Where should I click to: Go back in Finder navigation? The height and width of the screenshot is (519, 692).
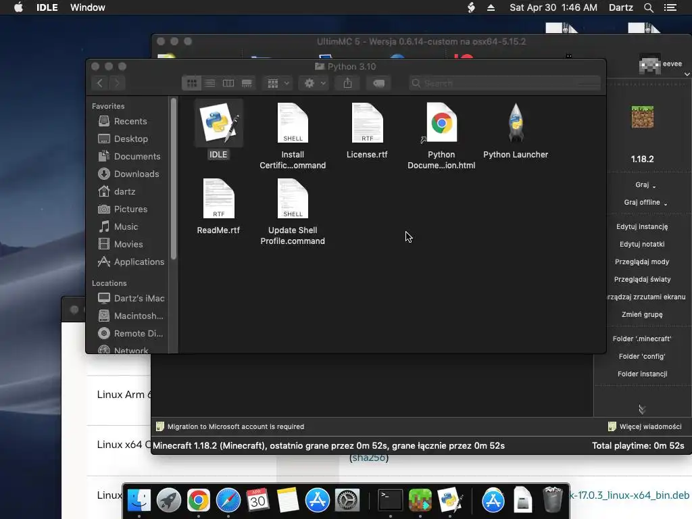click(100, 83)
